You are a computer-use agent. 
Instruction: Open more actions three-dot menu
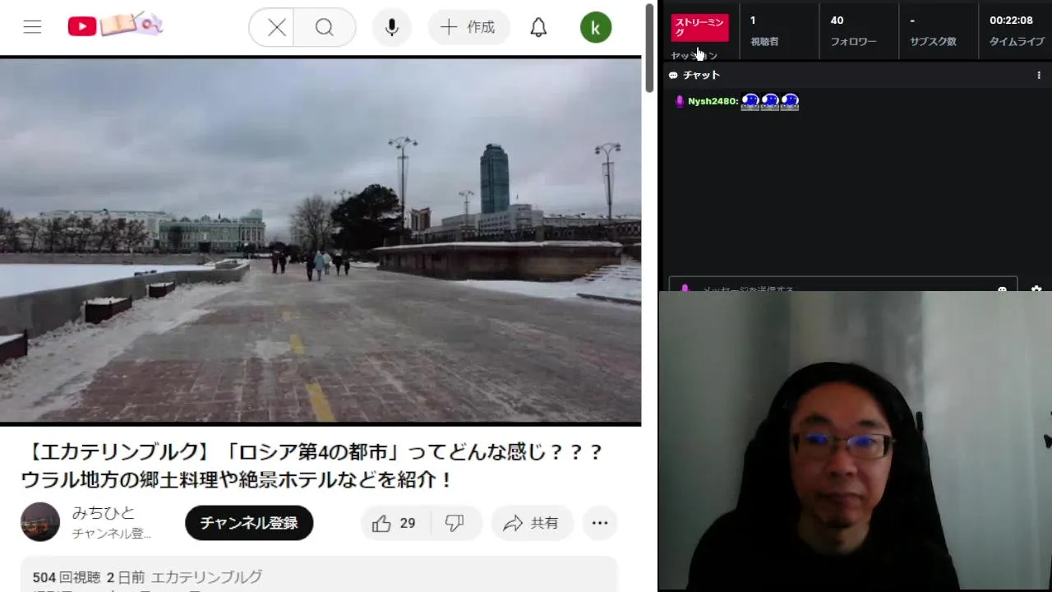click(x=600, y=523)
